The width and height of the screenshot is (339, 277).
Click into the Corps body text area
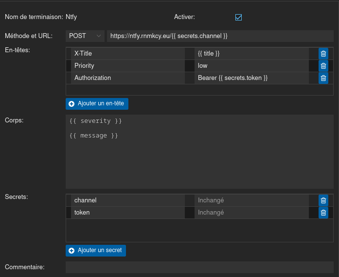tap(199, 152)
